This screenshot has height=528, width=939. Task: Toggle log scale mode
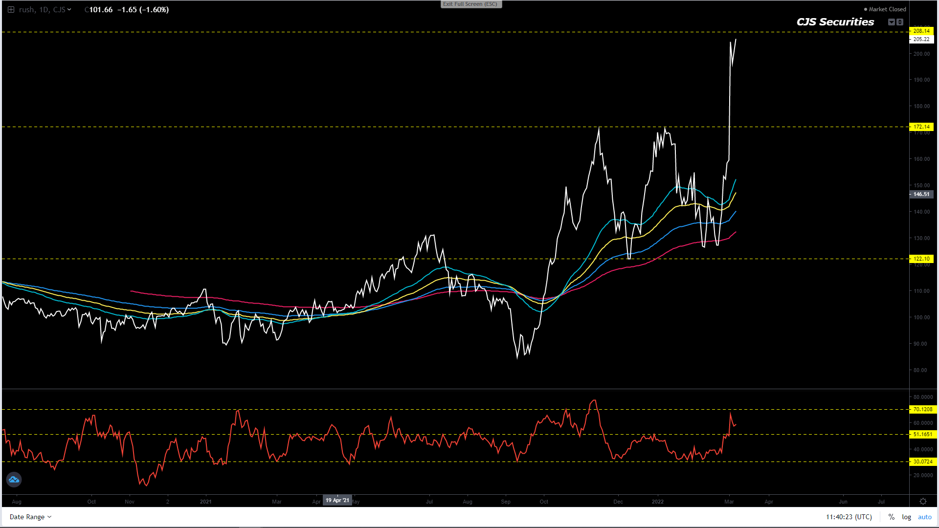click(906, 517)
